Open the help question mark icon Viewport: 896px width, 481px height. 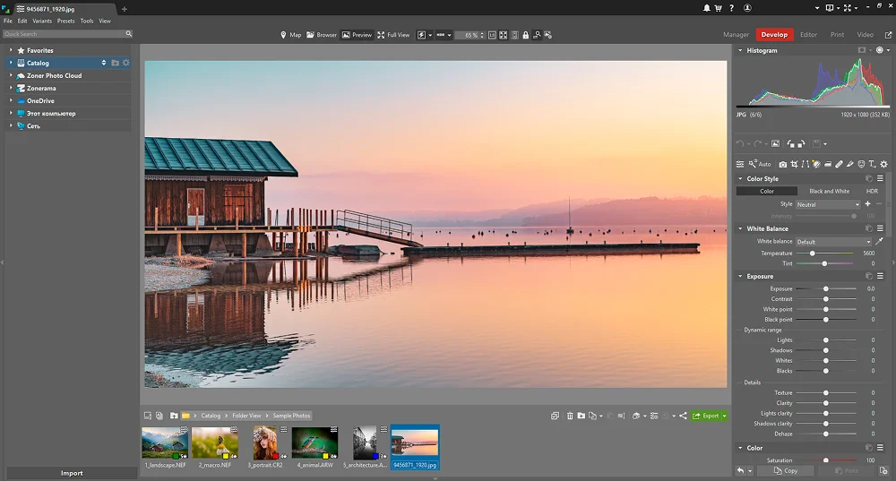coord(731,8)
